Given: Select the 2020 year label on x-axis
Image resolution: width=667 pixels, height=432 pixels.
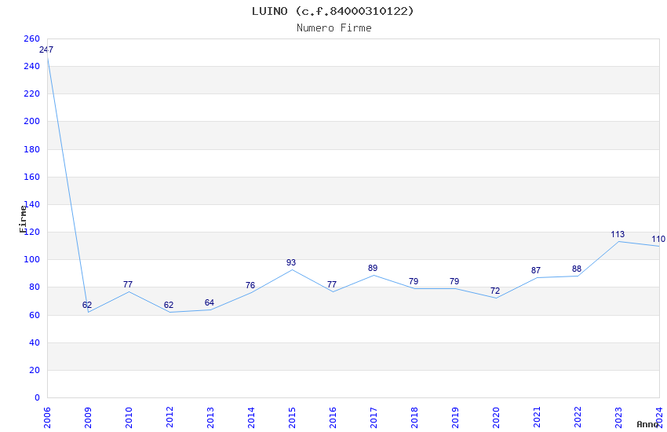Looking at the screenshot, I should coord(496,417).
